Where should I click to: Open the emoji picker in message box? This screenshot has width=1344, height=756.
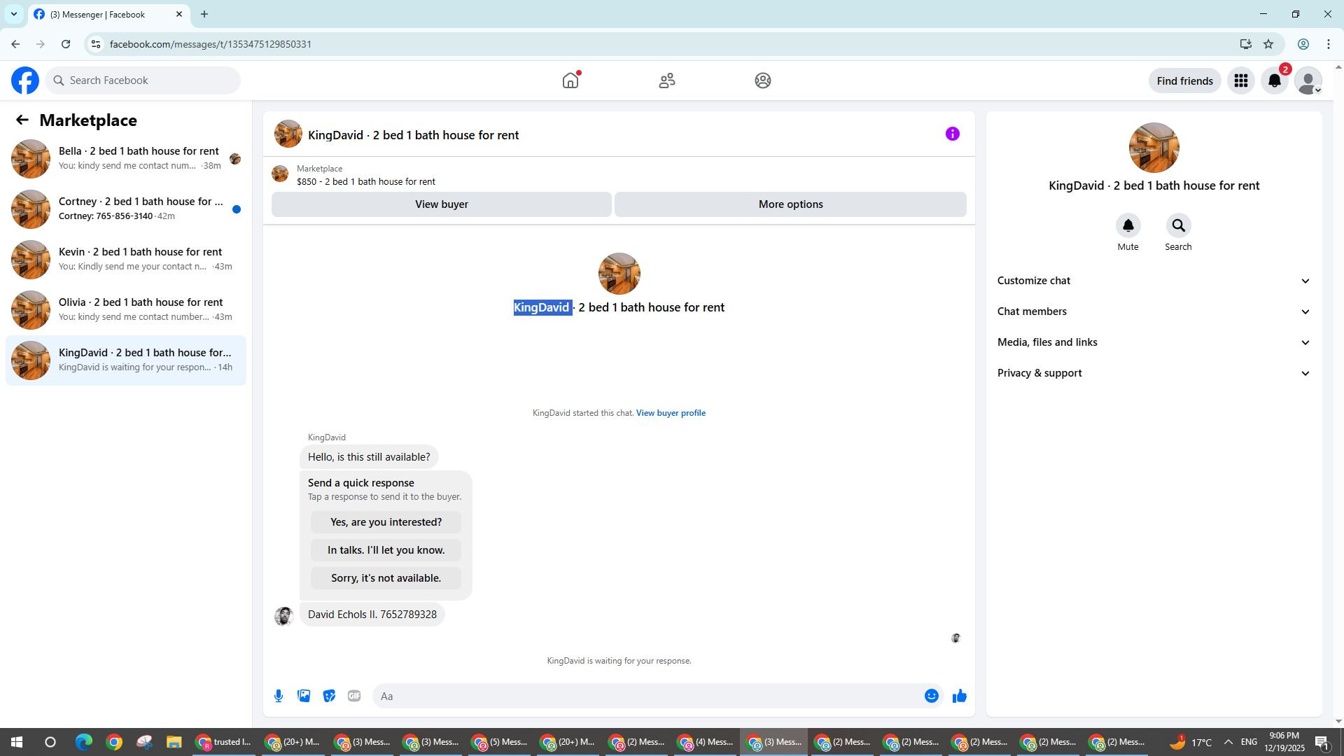tap(931, 696)
